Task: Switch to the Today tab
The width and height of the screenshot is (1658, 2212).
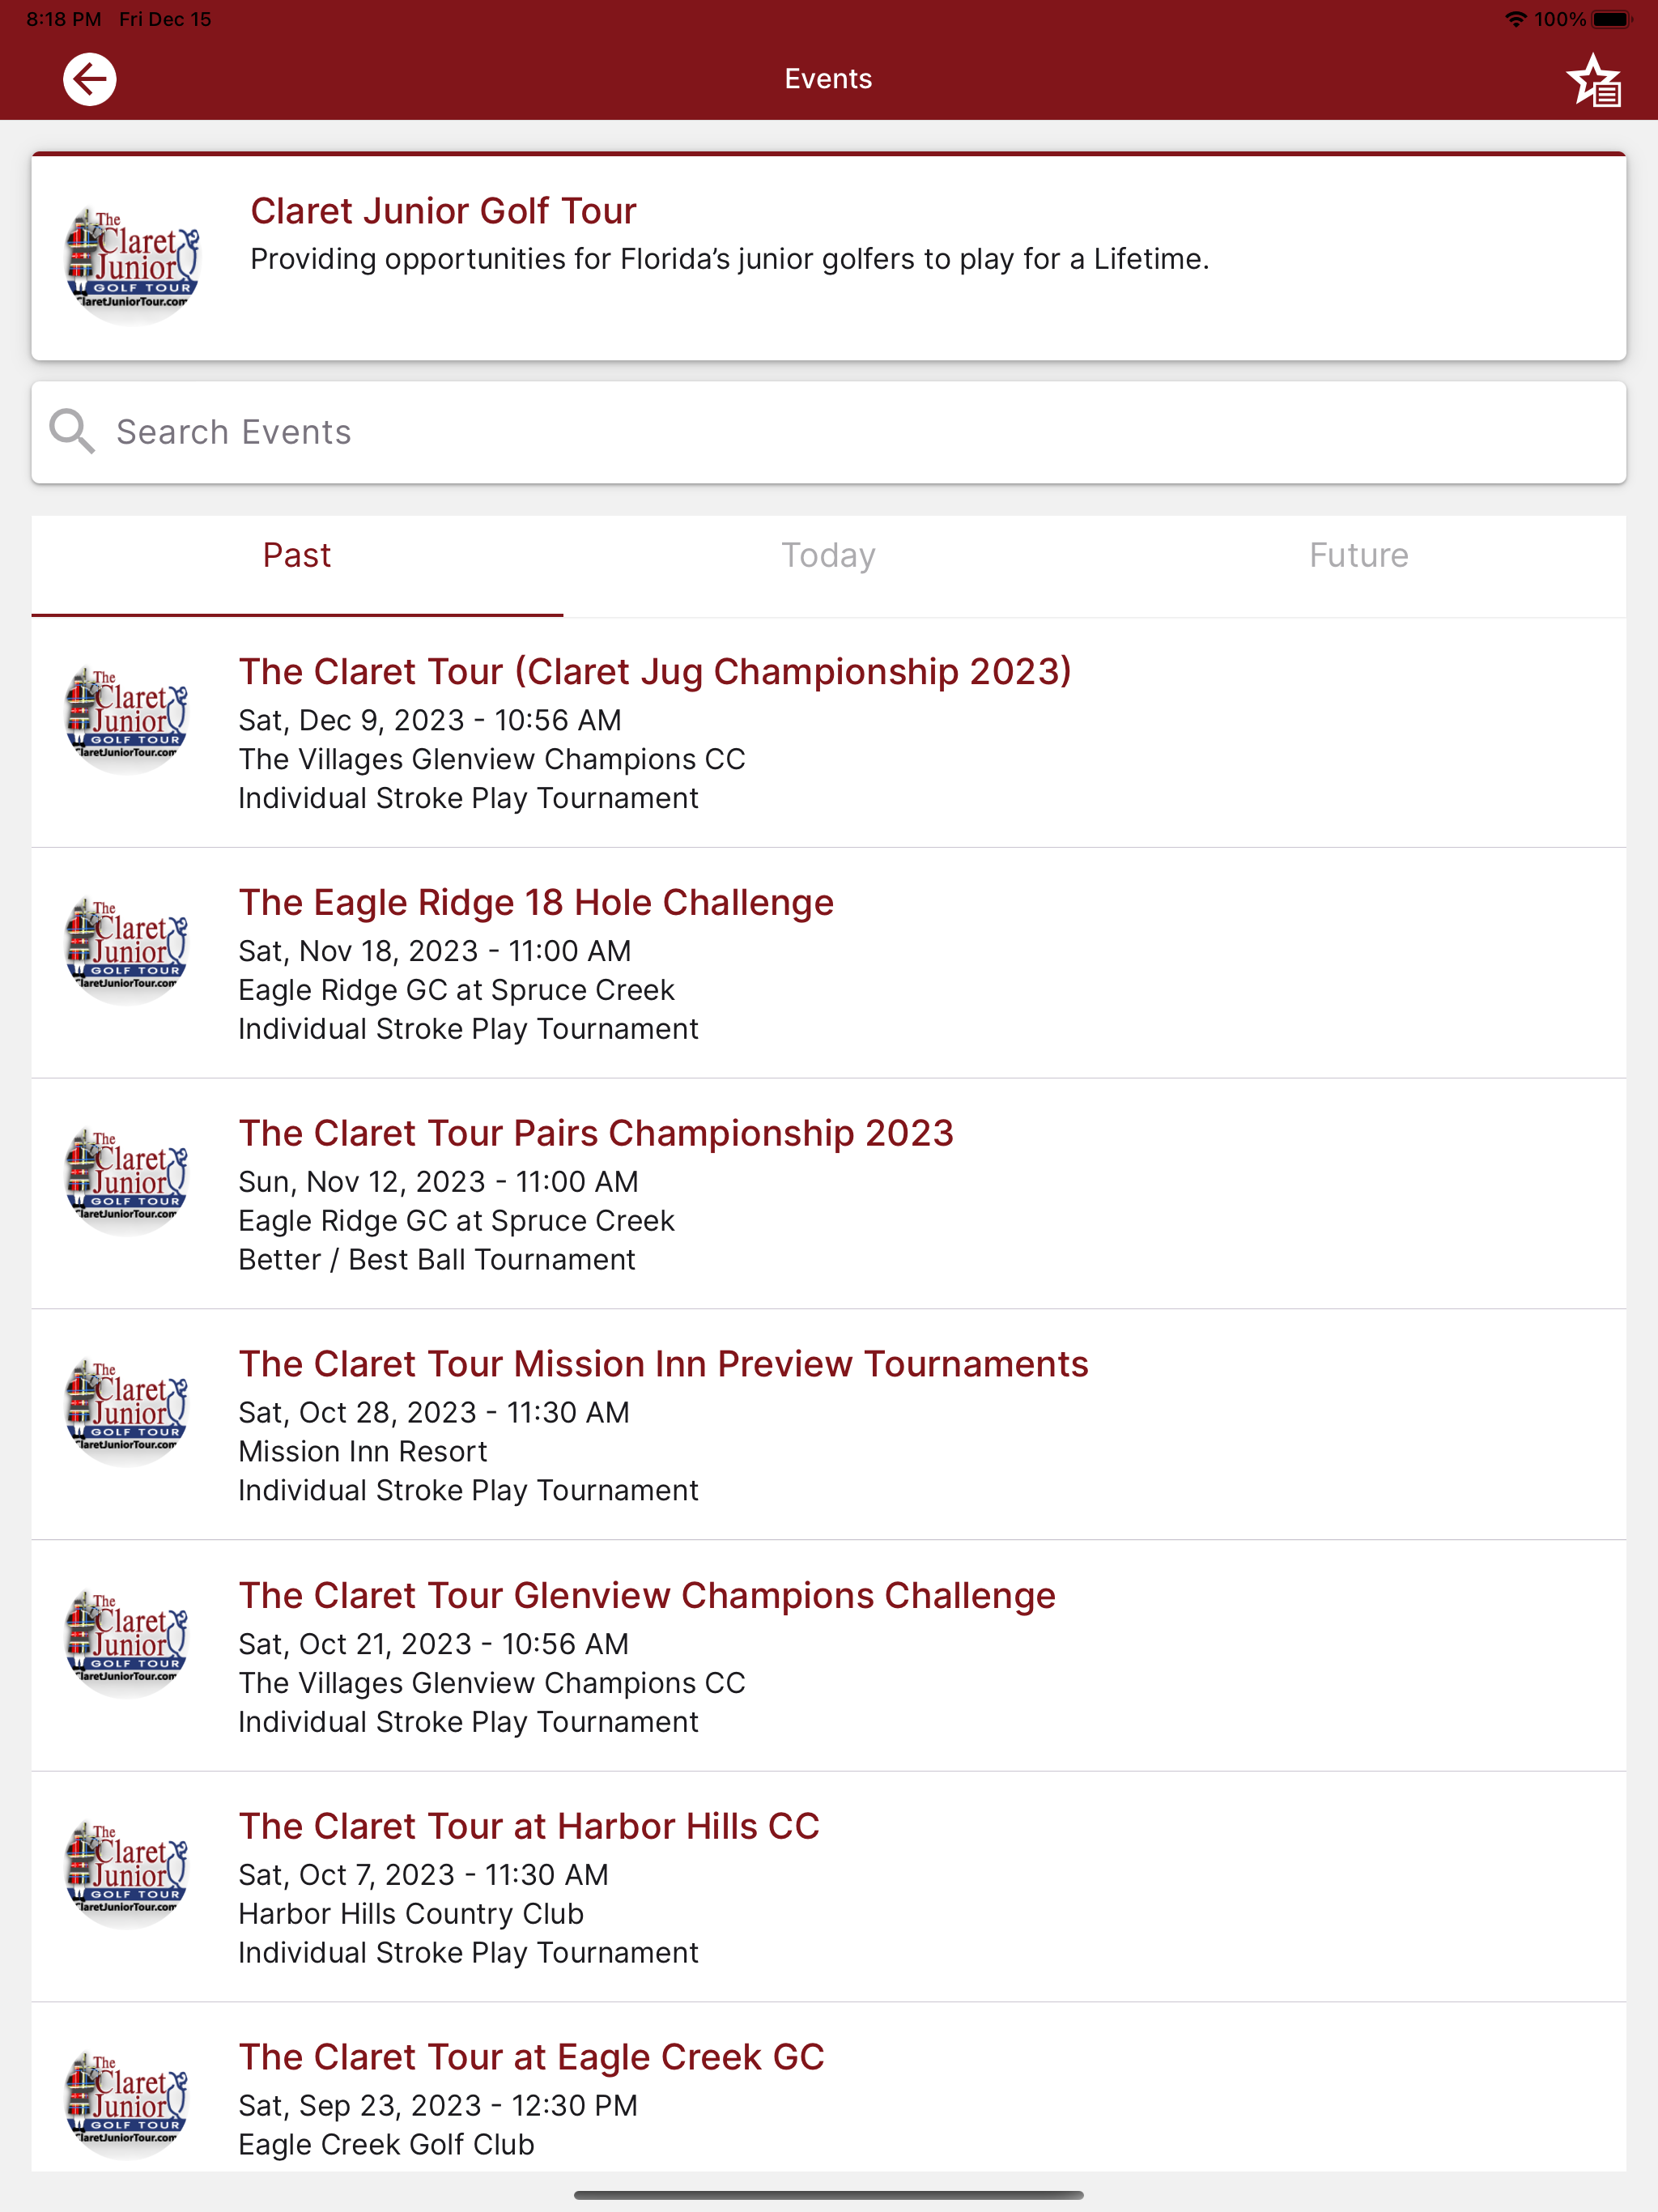Action: click(x=828, y=556)
